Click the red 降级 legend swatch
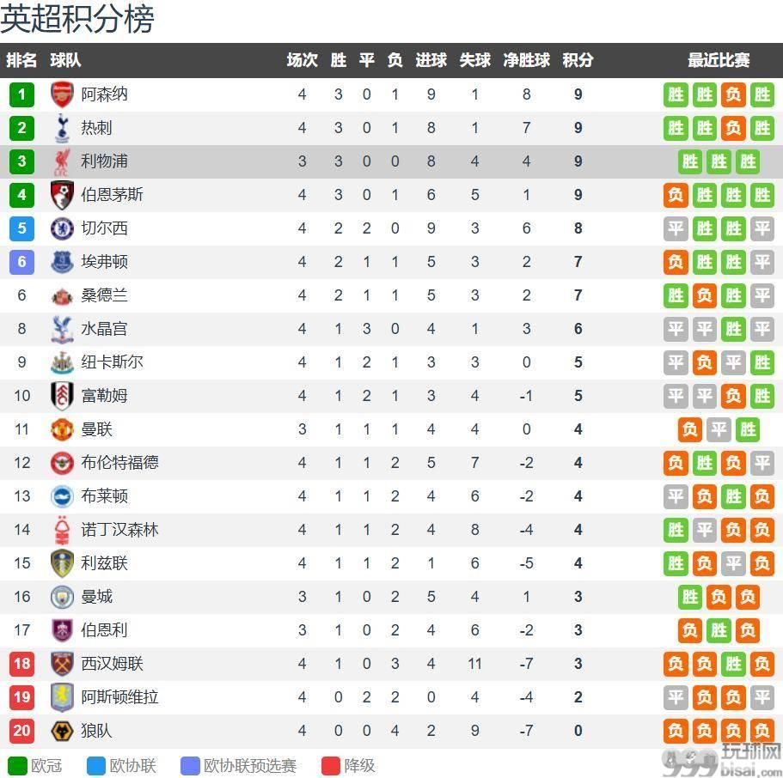This screenshot has height=778, width=783. (x=331, y=765)
